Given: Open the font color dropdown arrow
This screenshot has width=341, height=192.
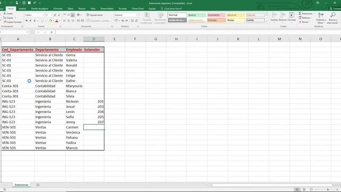Looking at the screenshot, I should (x=60, y=21).
